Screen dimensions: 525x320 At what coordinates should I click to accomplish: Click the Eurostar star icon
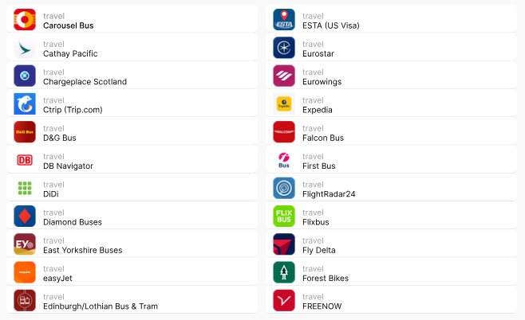[284, 48]
